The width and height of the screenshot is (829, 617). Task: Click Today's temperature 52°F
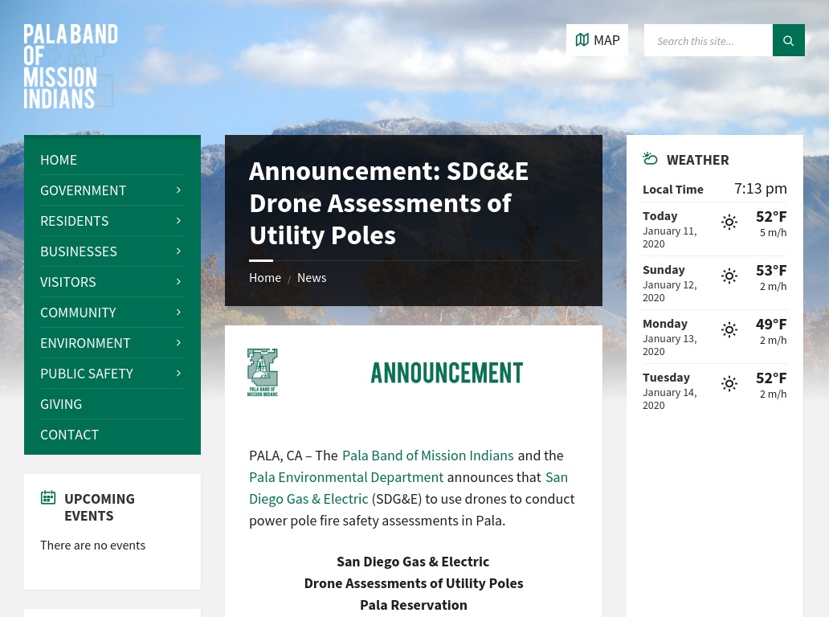coord(771,217)
